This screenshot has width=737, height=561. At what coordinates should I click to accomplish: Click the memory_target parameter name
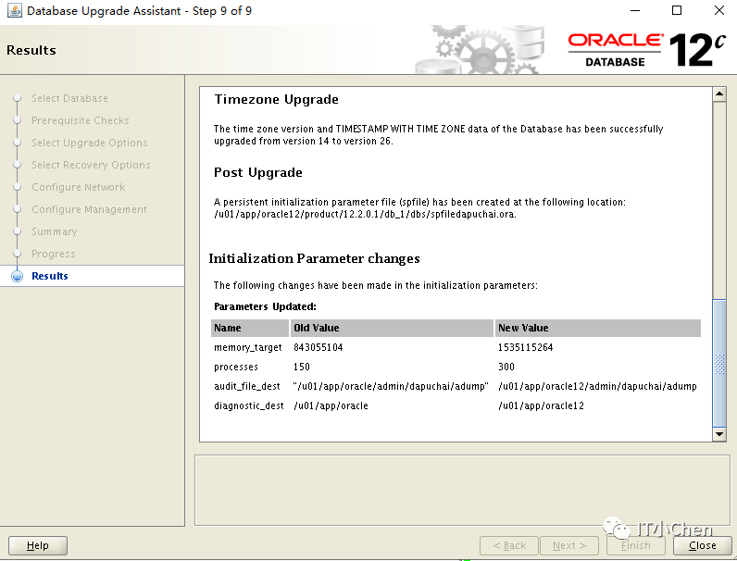point(248,347)
